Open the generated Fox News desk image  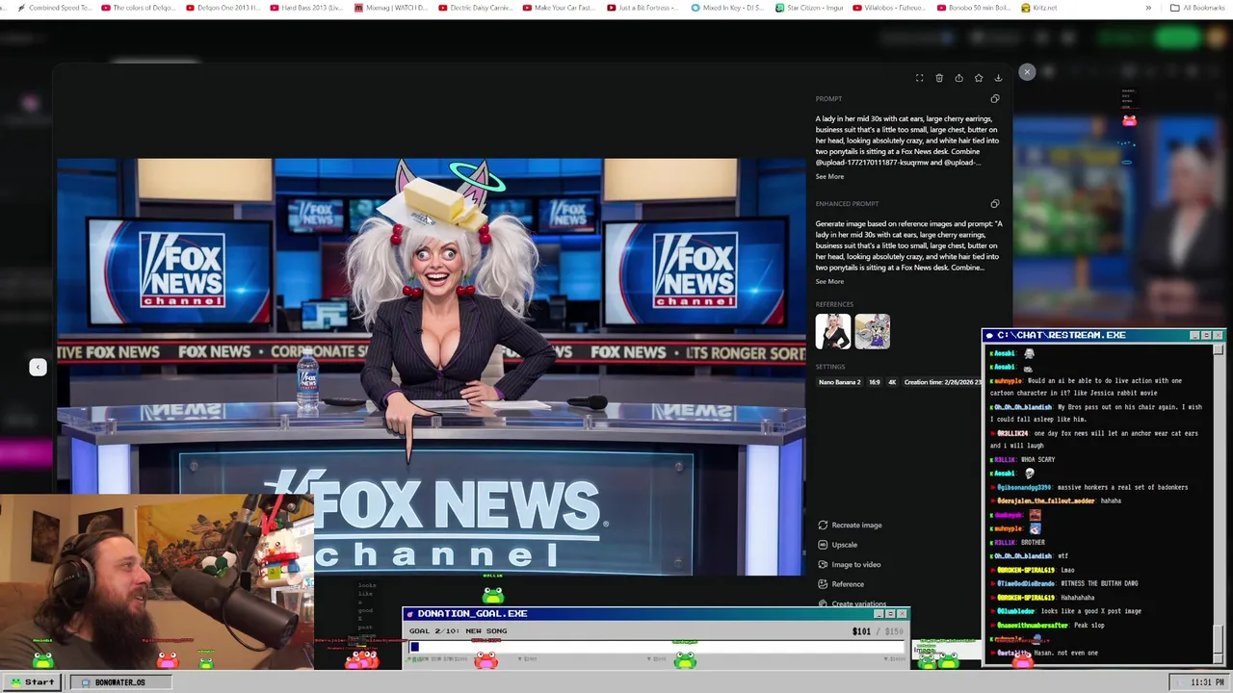[431, 367]
